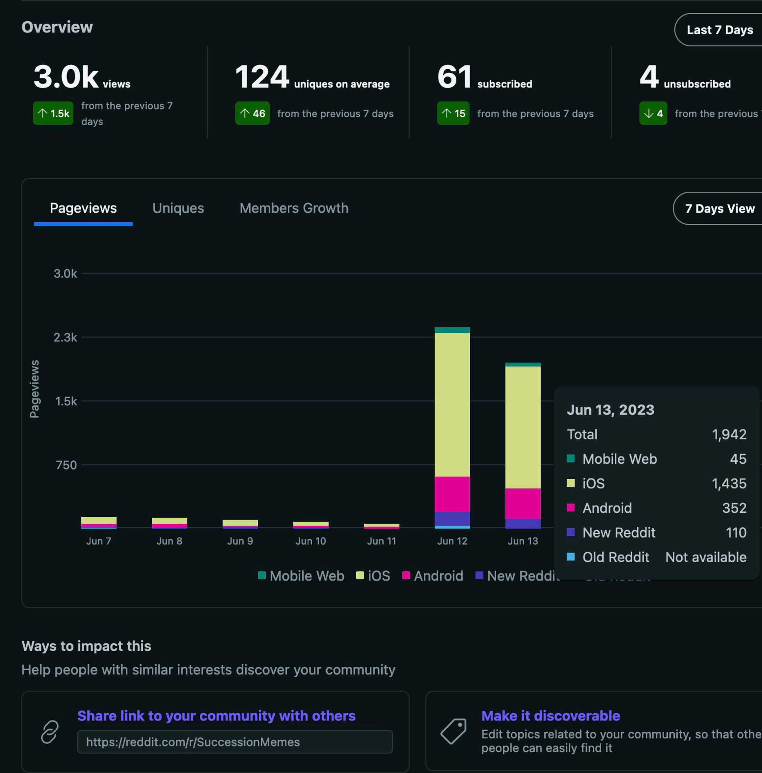Select the Pageviews tab
762x773 pixels.
(x=83, y=208)
